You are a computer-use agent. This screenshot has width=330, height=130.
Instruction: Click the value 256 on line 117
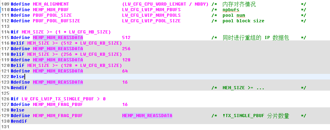126,48
